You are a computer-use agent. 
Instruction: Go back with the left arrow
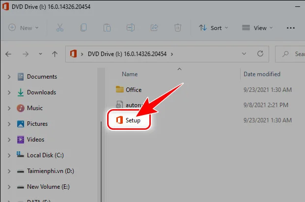click(x=8, y=54)
